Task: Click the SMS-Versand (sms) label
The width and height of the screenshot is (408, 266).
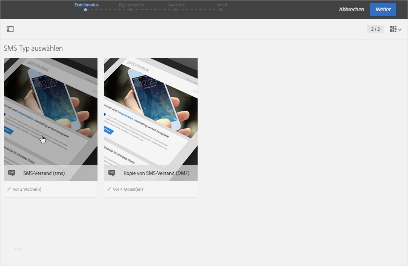Action: coord(44,173)
